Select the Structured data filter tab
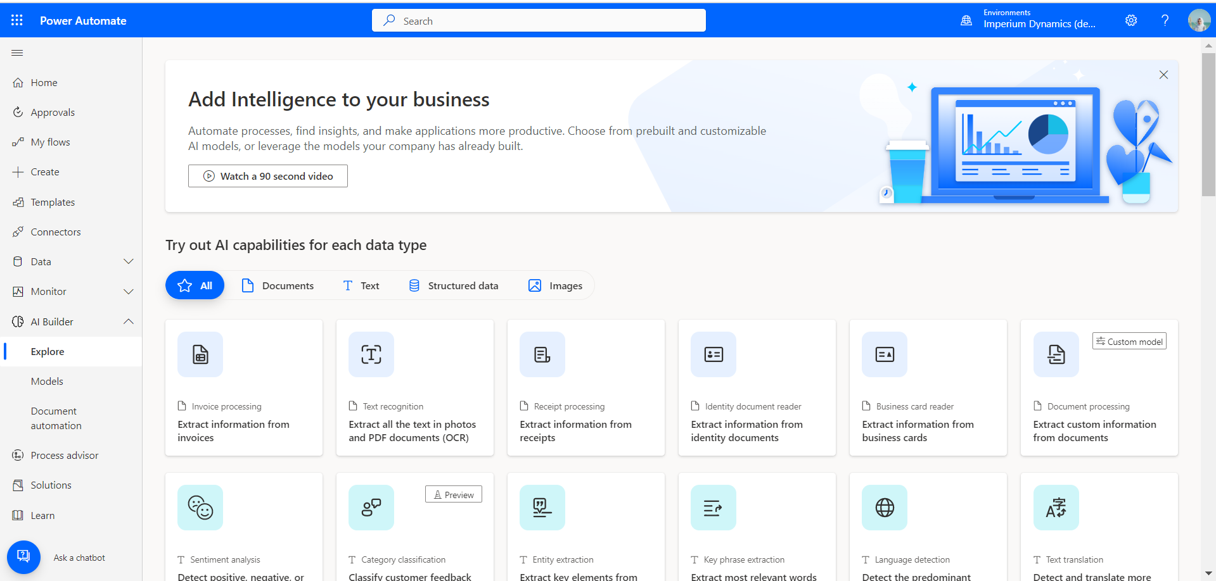Image resolution: width=1216 pixels, height=581 pixels. (x=454, y=285)
